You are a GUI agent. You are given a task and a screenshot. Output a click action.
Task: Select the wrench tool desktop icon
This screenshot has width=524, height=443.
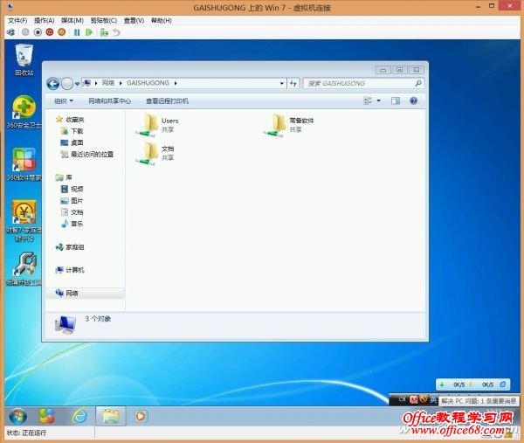(x=24, y=269)
